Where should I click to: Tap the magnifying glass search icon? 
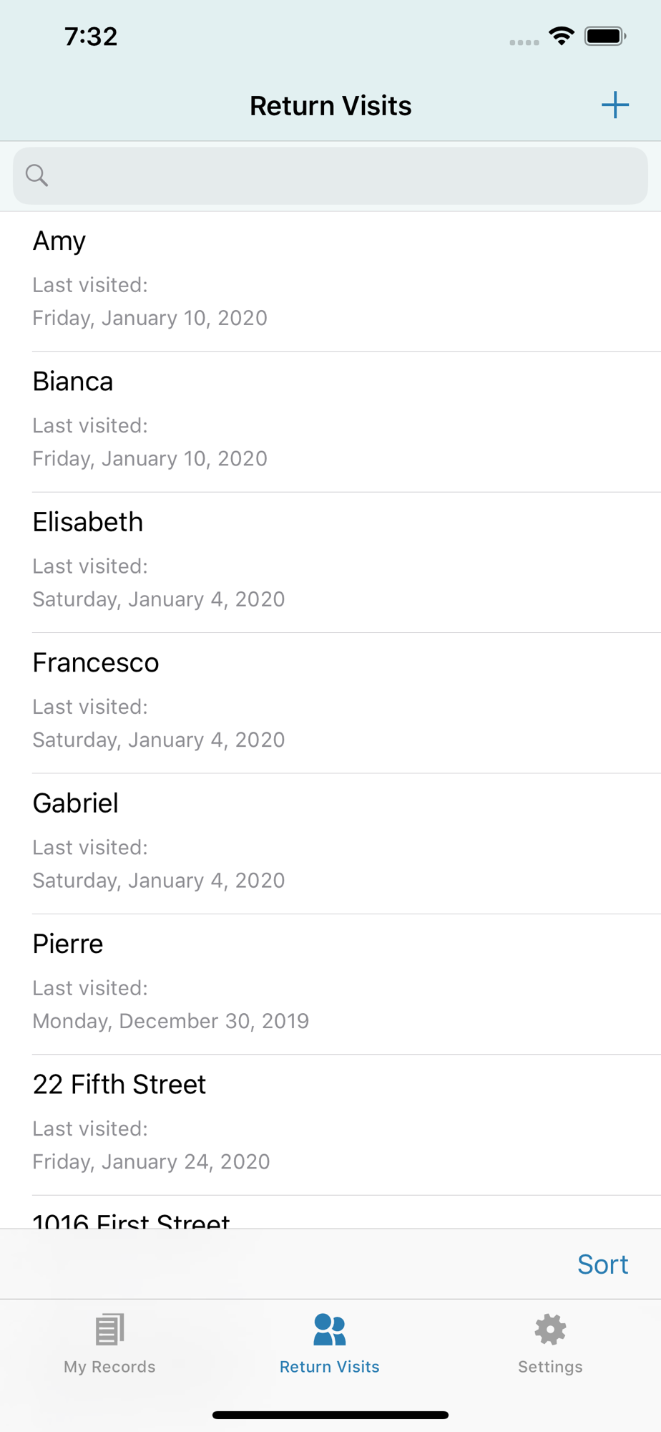pos(36,175)
